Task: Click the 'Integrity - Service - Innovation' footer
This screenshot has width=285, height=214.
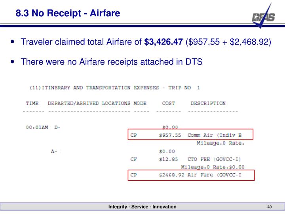Action: [x=142, y=207]
